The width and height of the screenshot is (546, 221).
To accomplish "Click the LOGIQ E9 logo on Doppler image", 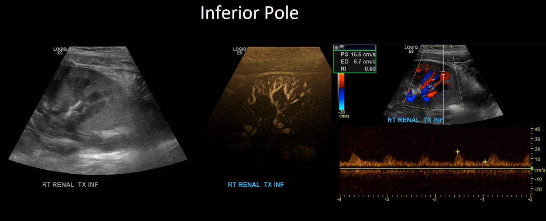I will pyautogui.click(x=411, y=49).
